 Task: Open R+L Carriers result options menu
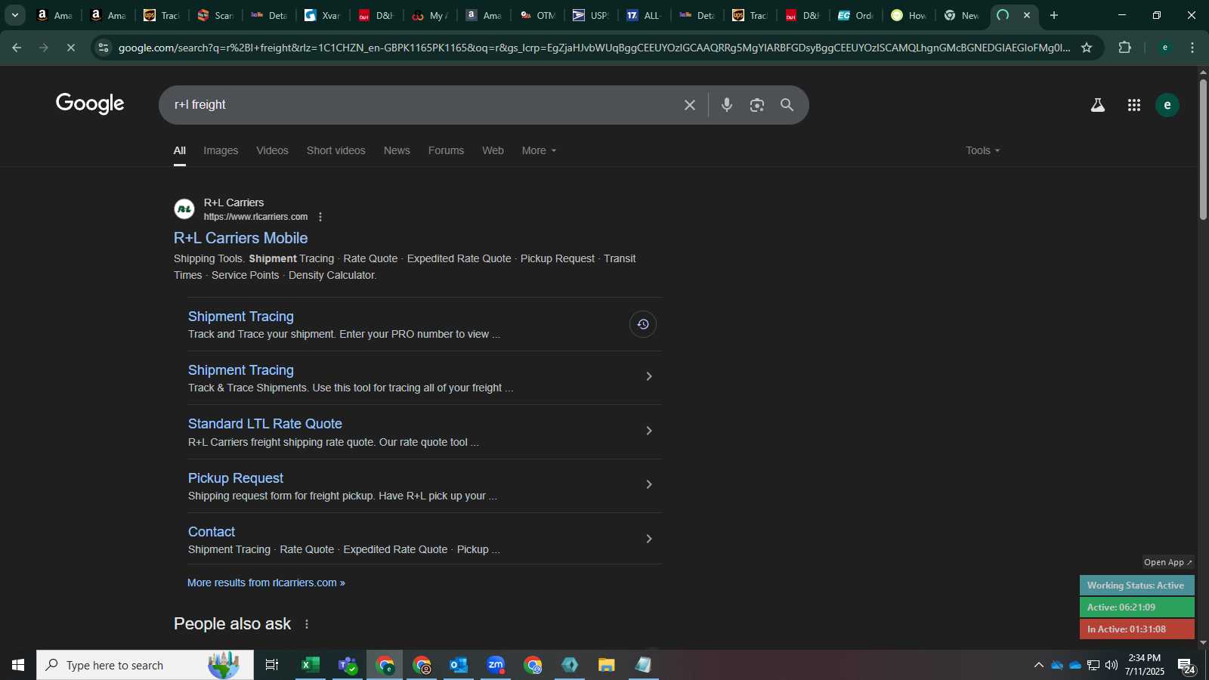click(x=320, y=217)
